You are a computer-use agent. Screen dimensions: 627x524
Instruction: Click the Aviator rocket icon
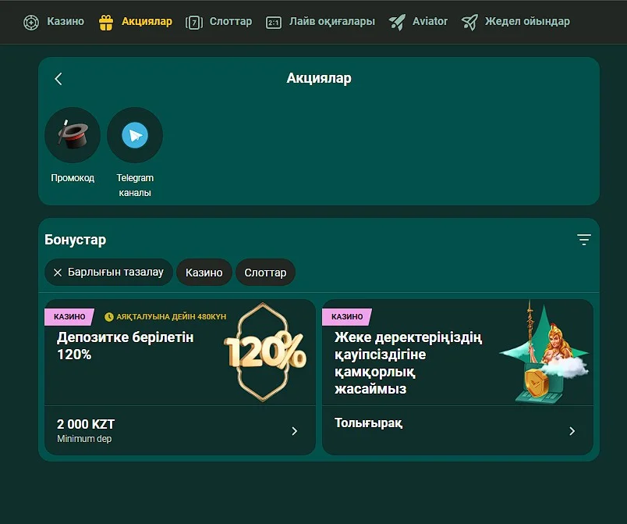click(397, 22)
